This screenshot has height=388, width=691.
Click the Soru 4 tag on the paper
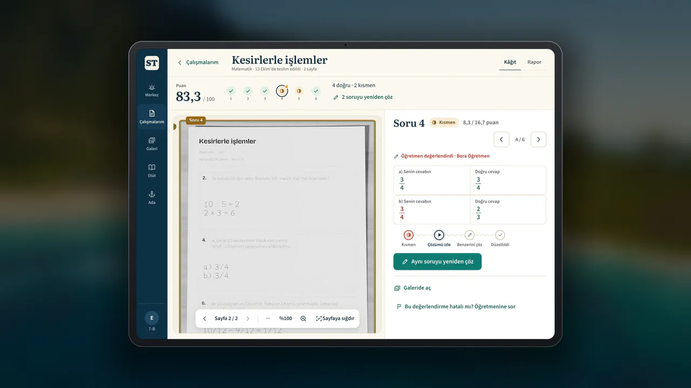point(195,120)
